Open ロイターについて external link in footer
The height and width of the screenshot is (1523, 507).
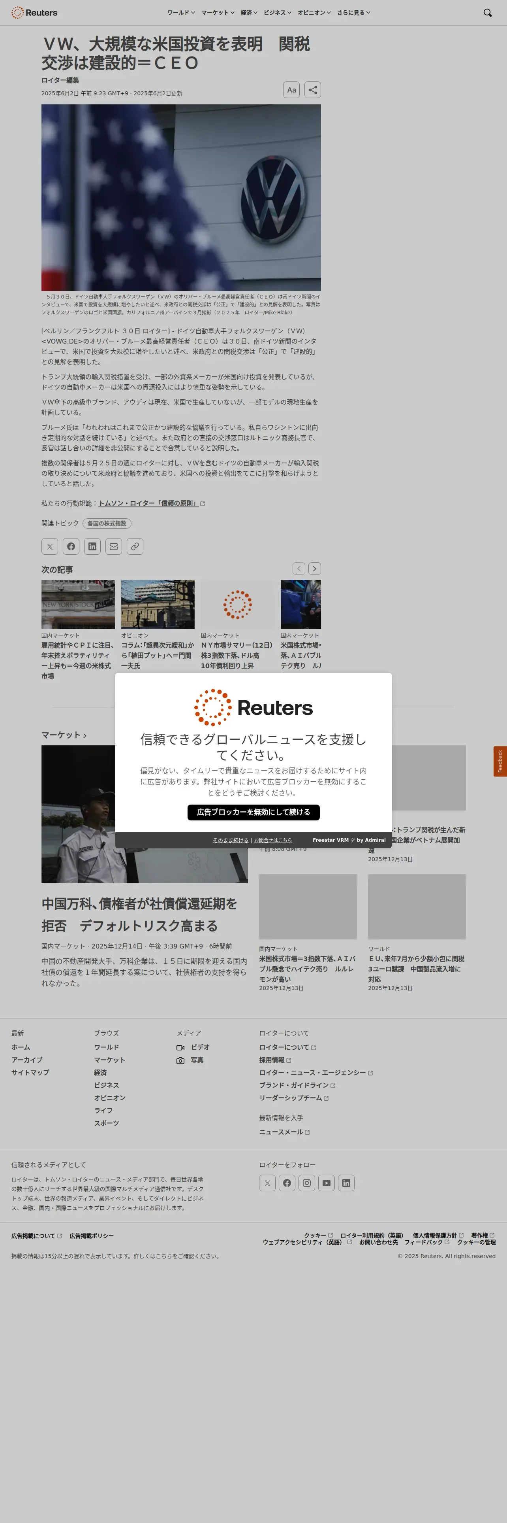[x=287, y=1047]
